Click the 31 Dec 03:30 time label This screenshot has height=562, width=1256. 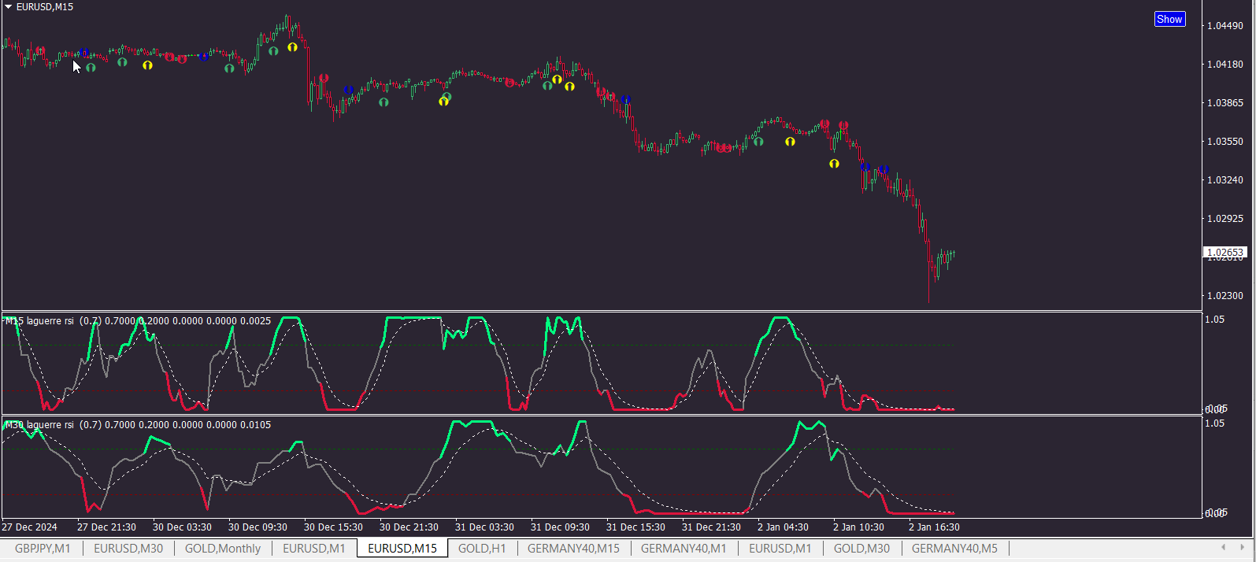(x=484, y=527)
